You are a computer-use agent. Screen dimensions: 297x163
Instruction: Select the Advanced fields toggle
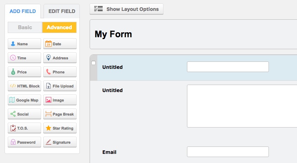[x=59, y=27]
